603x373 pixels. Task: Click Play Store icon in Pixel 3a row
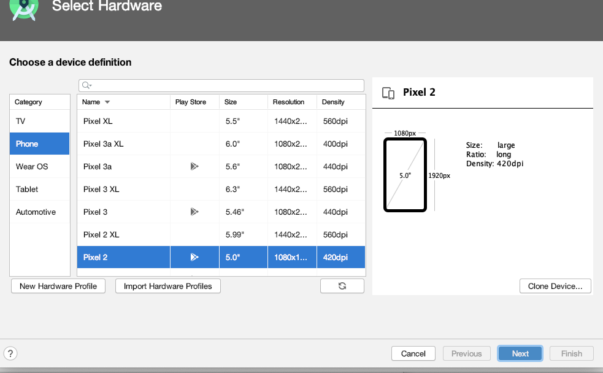[x=194, y=166]
